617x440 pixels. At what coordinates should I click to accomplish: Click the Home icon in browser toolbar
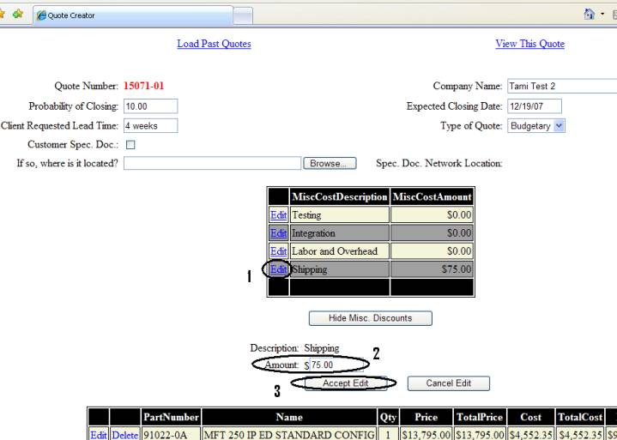pyautogui.click(x=584, y=15)
